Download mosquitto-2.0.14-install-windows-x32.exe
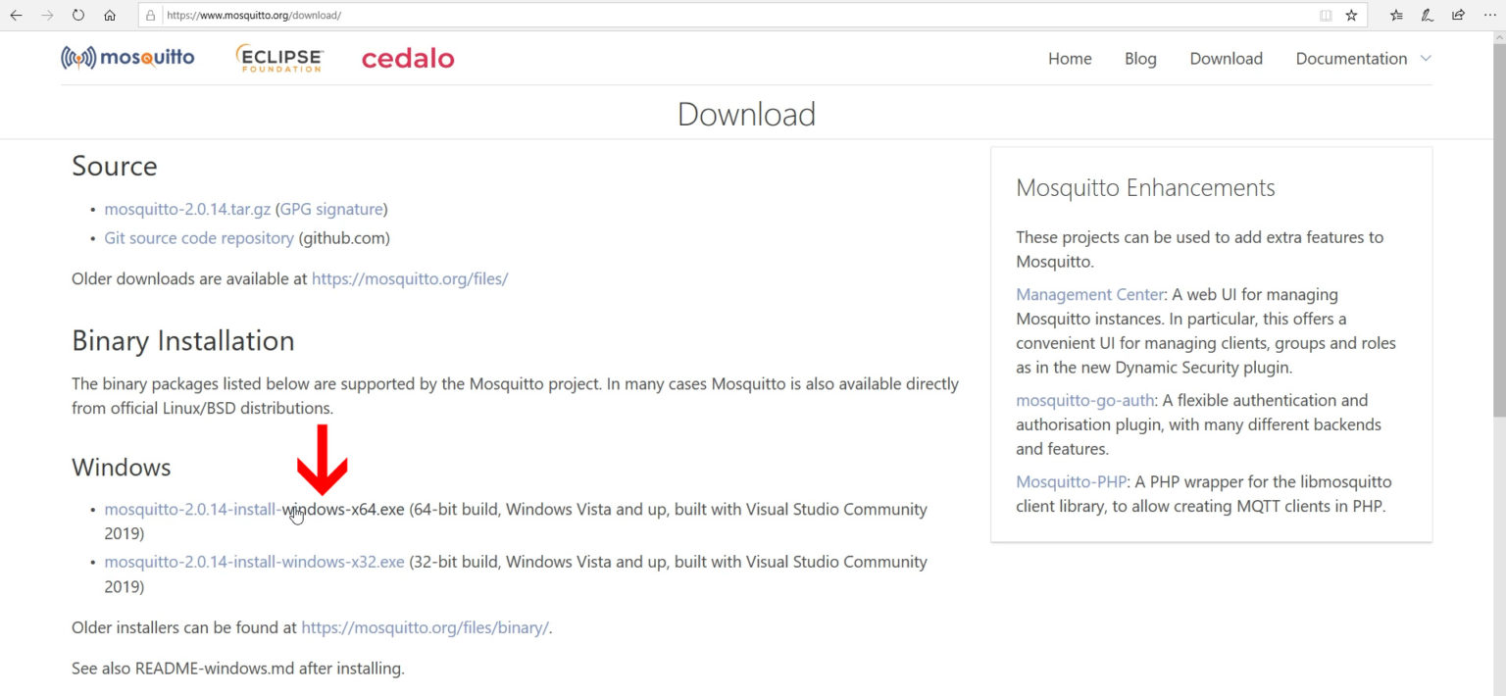Viewport: 1506px width, 696px height. point(254,562)
